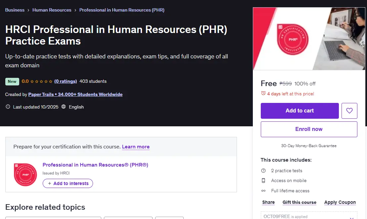
Task: Click the course title heading
Action: (x=116, y=35)
